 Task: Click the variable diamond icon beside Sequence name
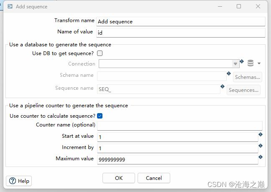click(x=222, y=86)
